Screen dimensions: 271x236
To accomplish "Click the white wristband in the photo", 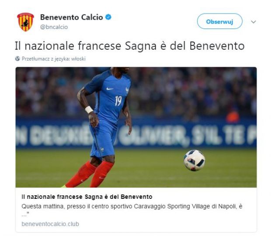I will [89, 110].
